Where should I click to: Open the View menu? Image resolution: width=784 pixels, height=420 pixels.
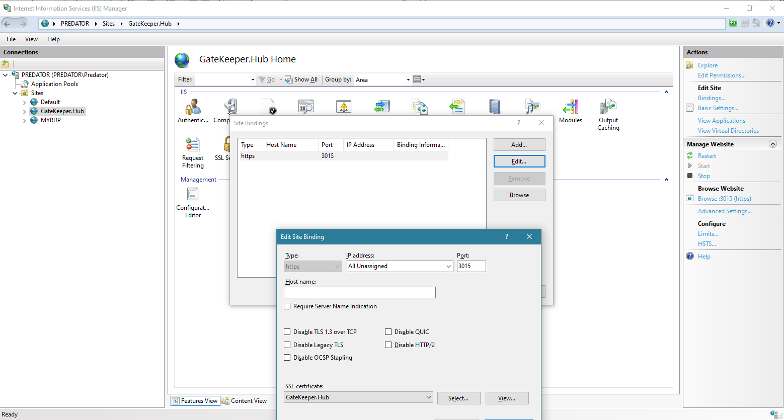point(31,39)
